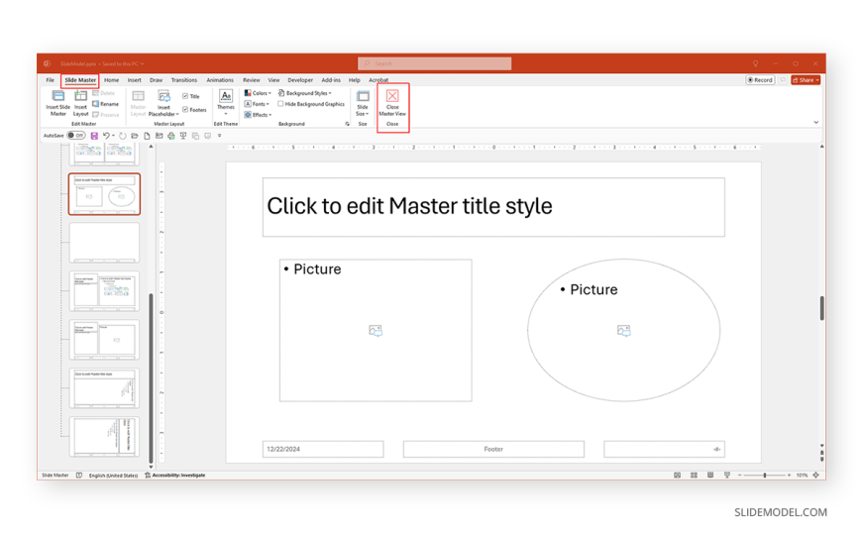The height and width of the screenshot is (534, 862).
Task: Collapse the ribbon using the chevron
Action: (815, 123)
